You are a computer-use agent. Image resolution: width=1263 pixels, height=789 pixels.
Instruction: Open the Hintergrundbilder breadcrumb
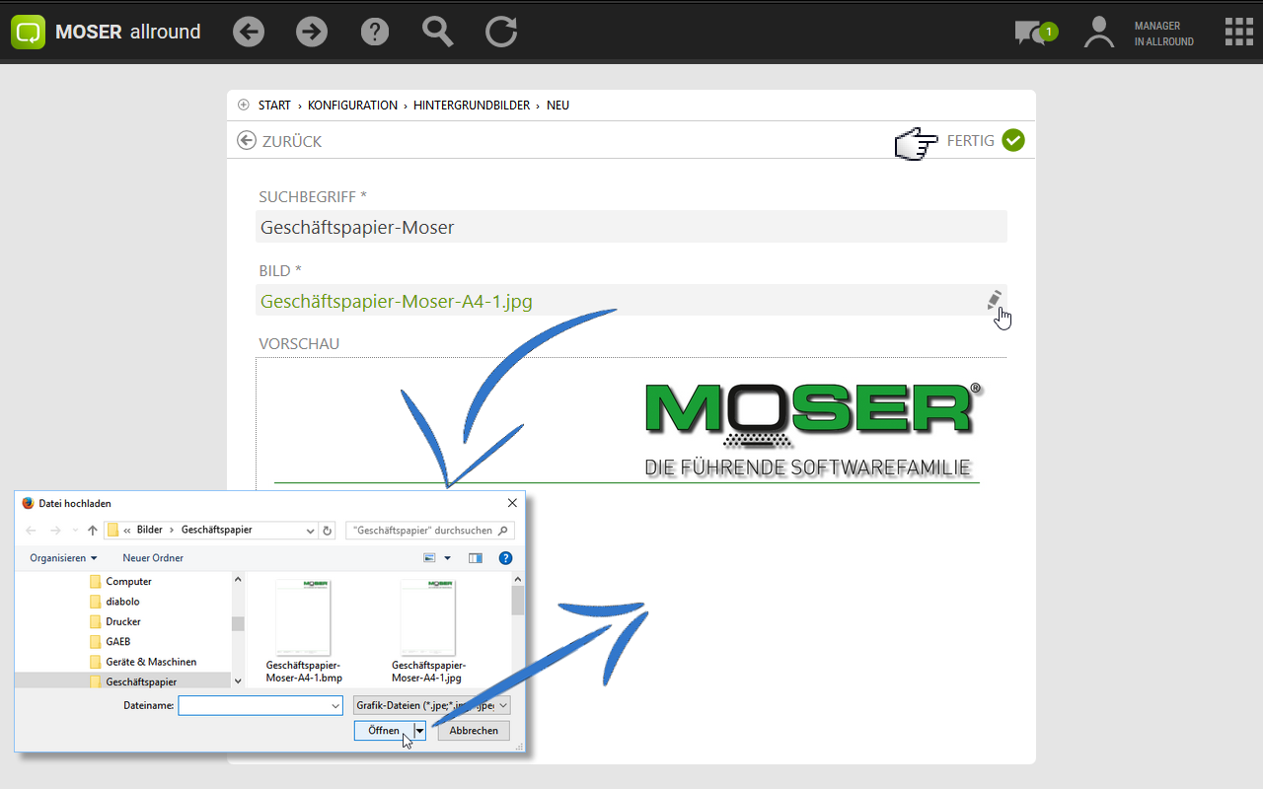pyautogui.click(x=472, y=106)
